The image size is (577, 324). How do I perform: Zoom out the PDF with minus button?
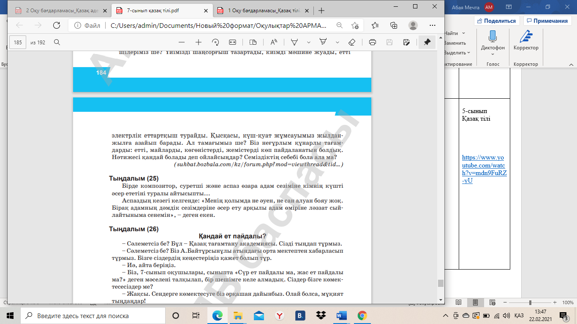[182, 42]
